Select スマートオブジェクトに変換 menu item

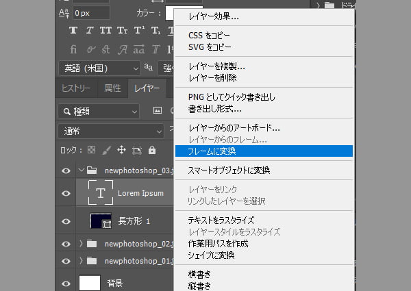pyautogui.click(x=229, y=170)
